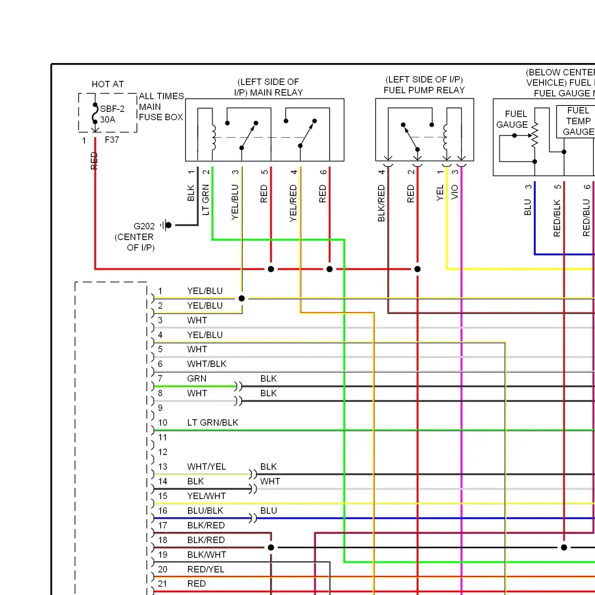Click the G202 ground label
The height and width of the screenshot is (595, 595).
click(x=144, y=226)
